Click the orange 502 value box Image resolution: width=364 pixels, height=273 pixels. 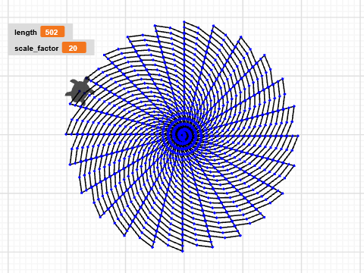52,32
